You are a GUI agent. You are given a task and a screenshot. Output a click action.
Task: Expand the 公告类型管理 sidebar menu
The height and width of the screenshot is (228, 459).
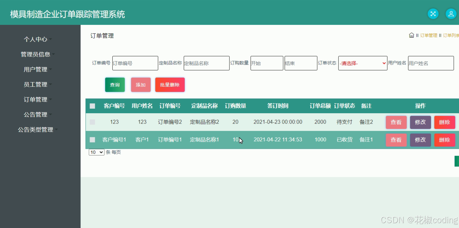click(38, 130)
